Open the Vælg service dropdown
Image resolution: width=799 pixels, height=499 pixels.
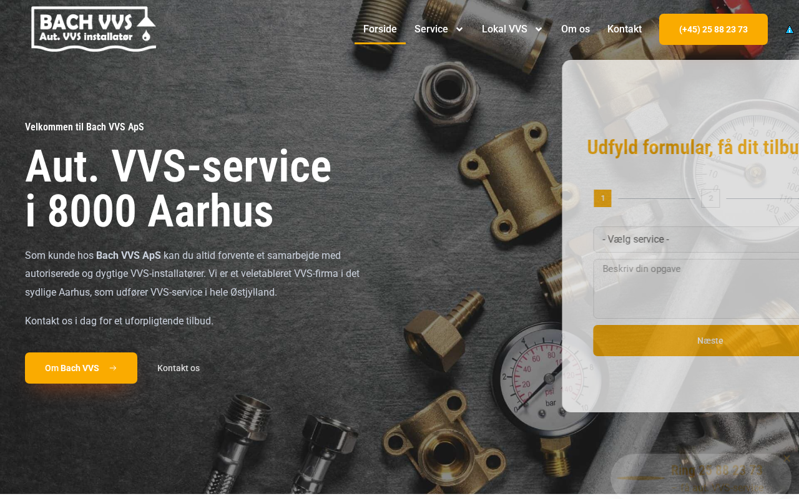pyautogui.click(x=696, y=240)
